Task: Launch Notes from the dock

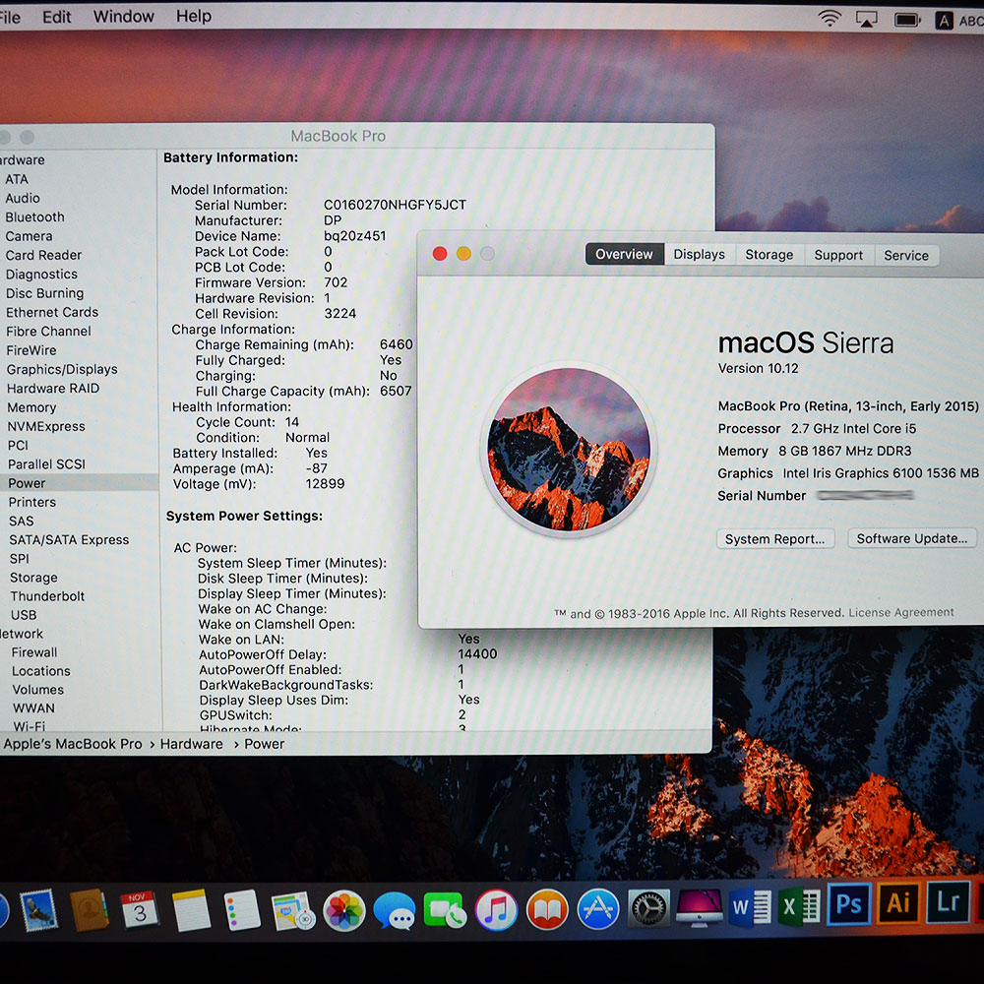Action: tap(191, 910)
